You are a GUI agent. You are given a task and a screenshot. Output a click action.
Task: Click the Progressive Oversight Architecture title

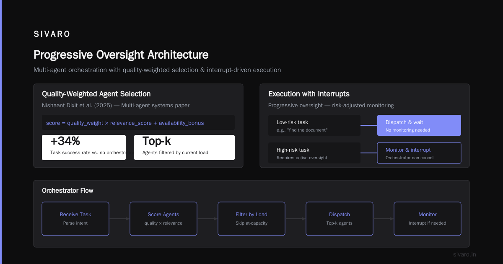[121, 55]
